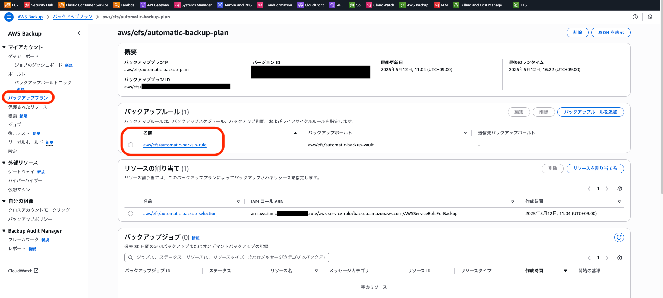Open Billing and Cost Management shortcut
The width and height of the screenshot is (663, 298).
point(479,5)
